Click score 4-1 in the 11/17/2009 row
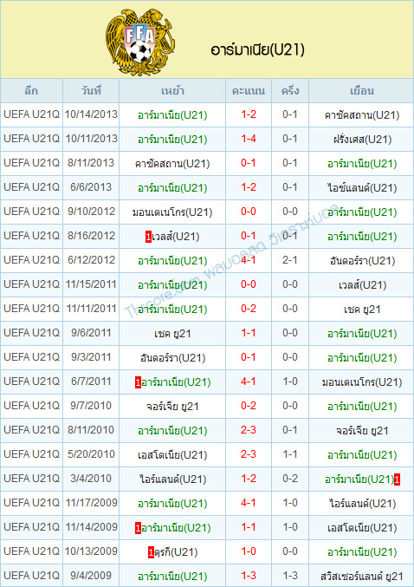Viewport: 414px width, 587px height. [249, 502]
